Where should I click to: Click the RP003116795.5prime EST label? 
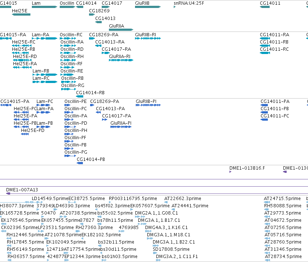click(133, 199)
